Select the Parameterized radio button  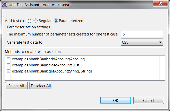point(56,21)
